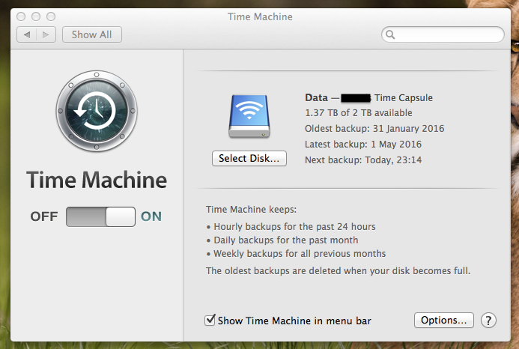Click 'Time Machine keeps:' heading
The image size is (519, 349).
click(x=251, y=209)
